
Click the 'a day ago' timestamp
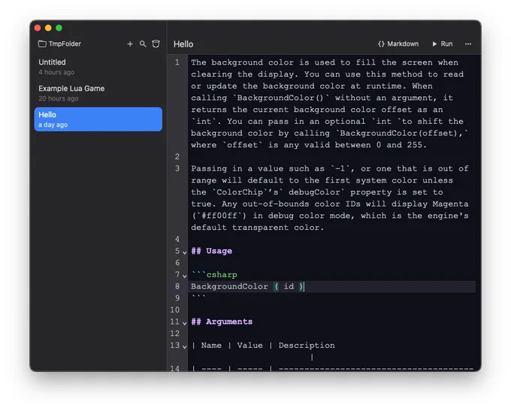[x=53, y=125]
